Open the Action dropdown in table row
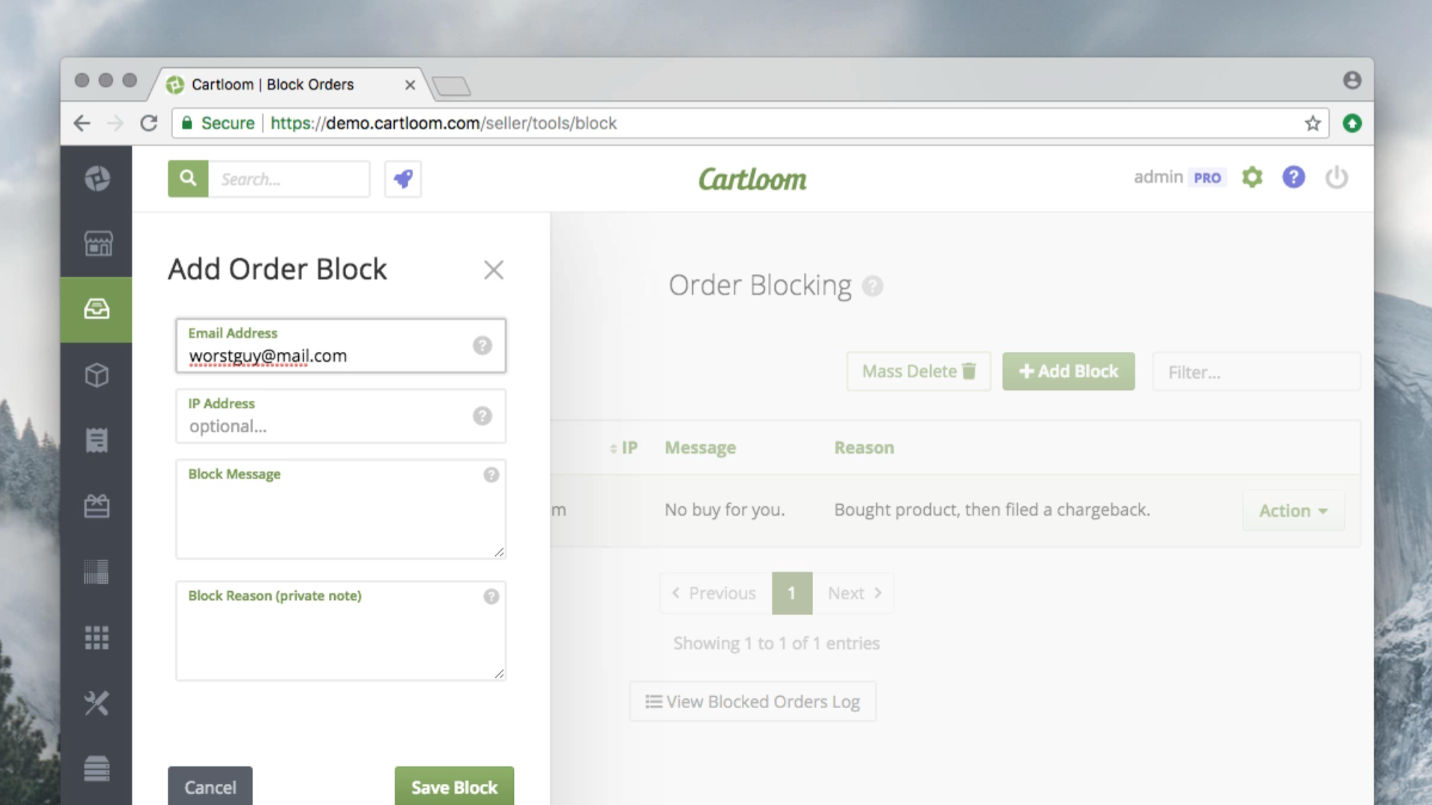Screen dimensions: 1432x805 (x=1293, y=511)
